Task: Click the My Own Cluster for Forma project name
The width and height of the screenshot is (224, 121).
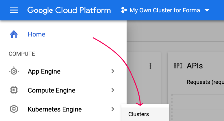Action: (165, 10)
